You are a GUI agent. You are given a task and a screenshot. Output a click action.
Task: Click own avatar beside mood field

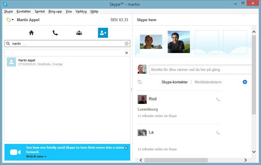[x=142, y=69]
